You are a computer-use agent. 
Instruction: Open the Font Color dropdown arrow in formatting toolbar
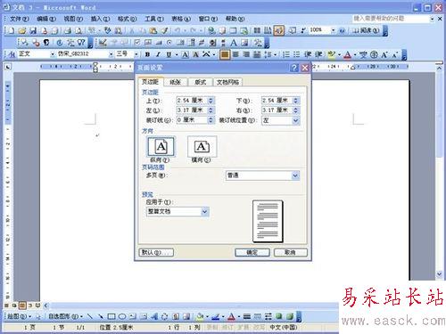click(x=355, y=54)
